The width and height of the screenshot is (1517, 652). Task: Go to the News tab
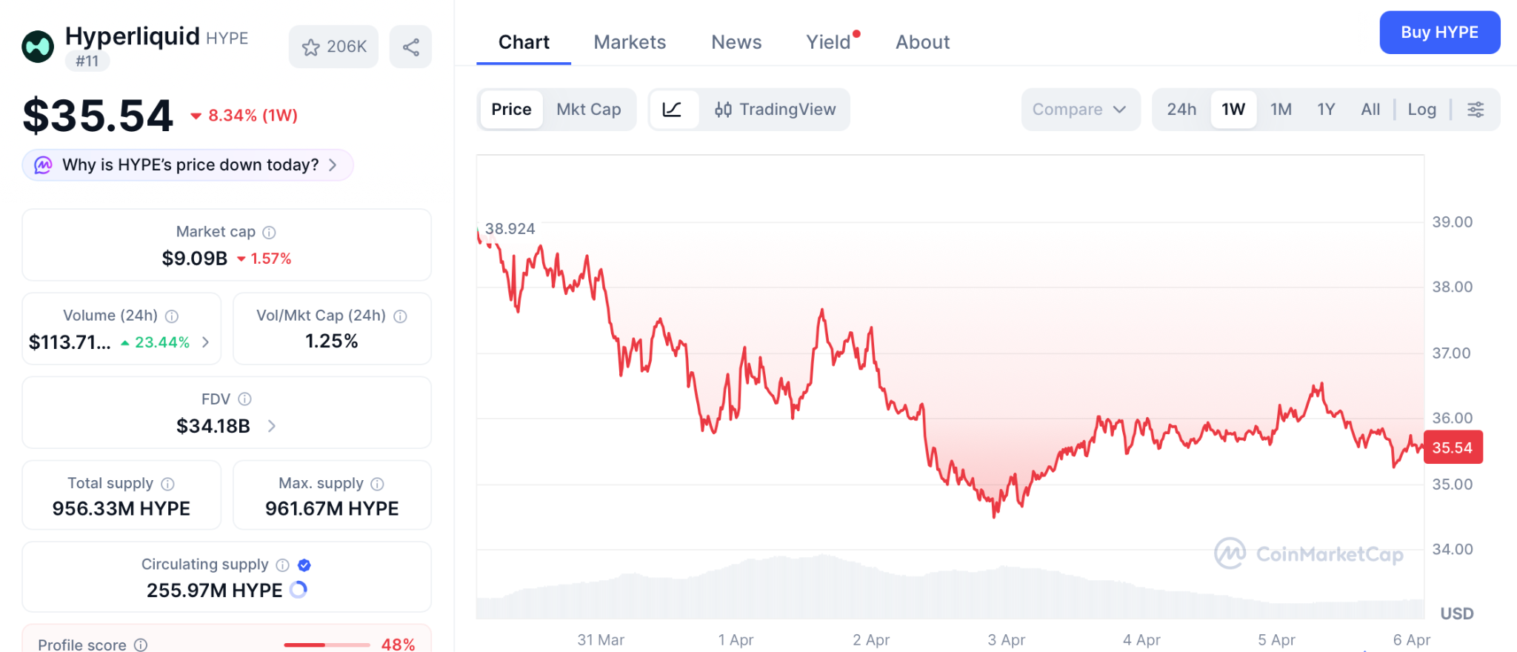pyautogui.click(x=736, y=42)
